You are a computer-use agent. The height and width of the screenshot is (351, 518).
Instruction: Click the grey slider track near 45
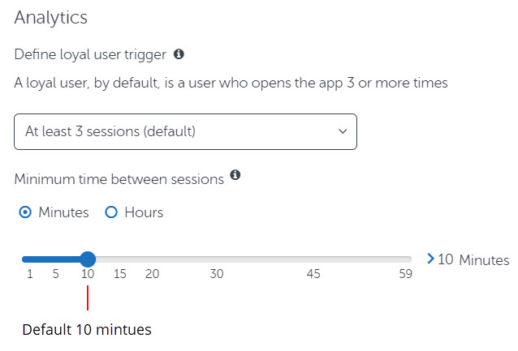(x=313, y=259)
